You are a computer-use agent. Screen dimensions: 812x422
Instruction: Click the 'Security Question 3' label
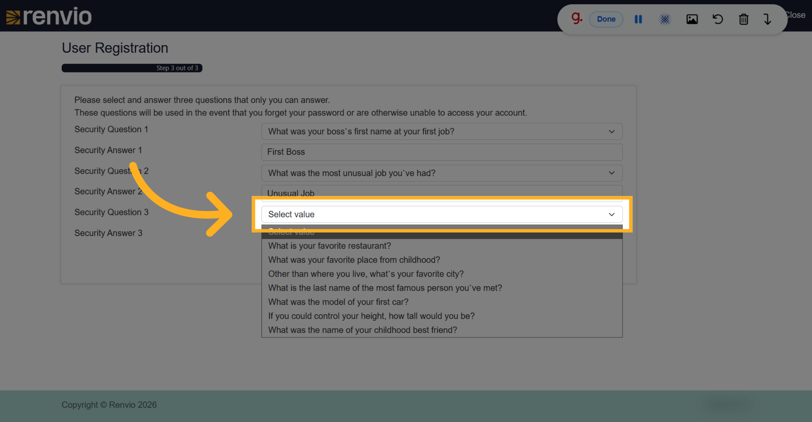(x=111, y=212)
